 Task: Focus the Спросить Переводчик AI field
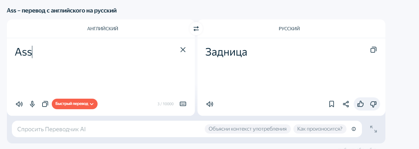pyautogui.click(x=105, y=129)
